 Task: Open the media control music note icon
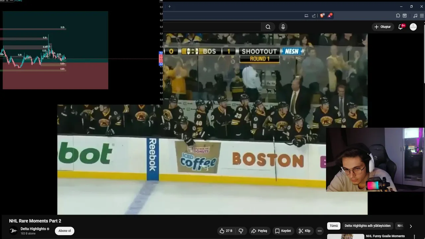415,16
